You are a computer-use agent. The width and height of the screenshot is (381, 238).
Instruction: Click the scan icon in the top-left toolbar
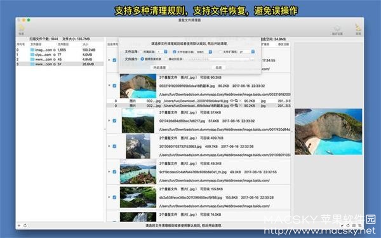click(22, 28)
